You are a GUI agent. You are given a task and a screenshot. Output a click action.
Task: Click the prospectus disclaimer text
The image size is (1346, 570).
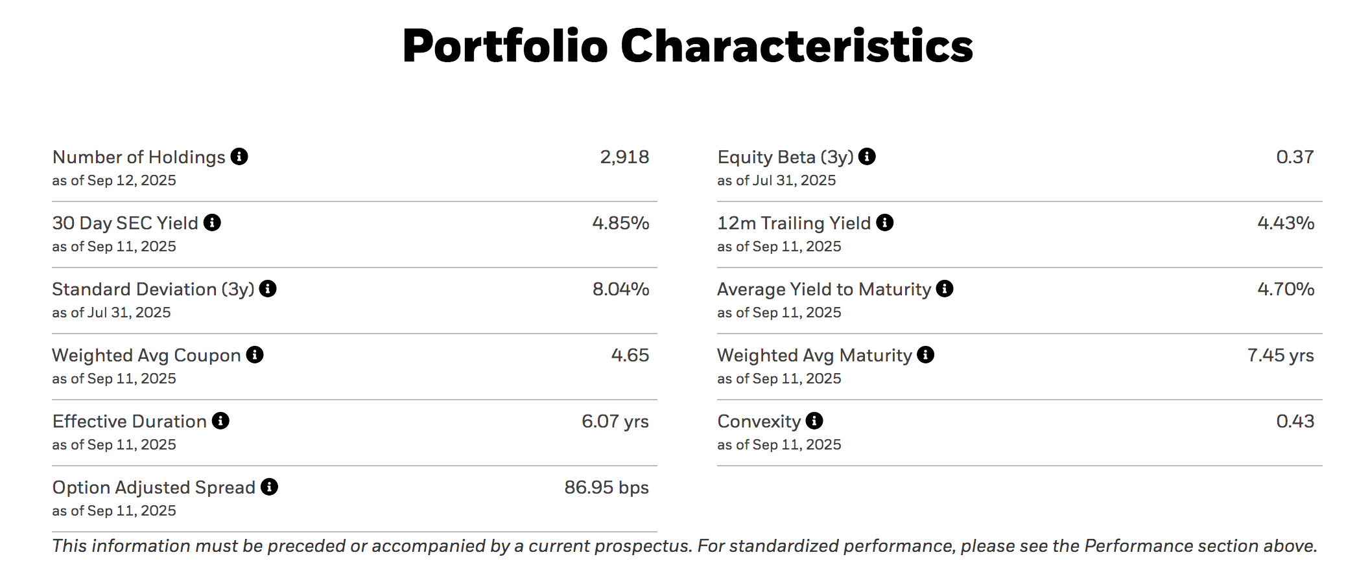[x=684, y=546]
